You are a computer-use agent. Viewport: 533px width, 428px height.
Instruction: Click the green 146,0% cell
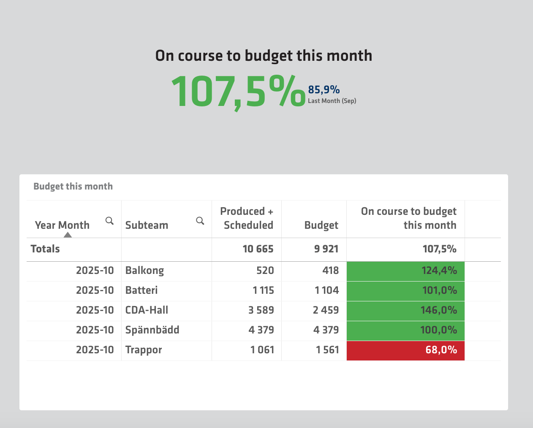pyautogui.click(x=405, y=310)
